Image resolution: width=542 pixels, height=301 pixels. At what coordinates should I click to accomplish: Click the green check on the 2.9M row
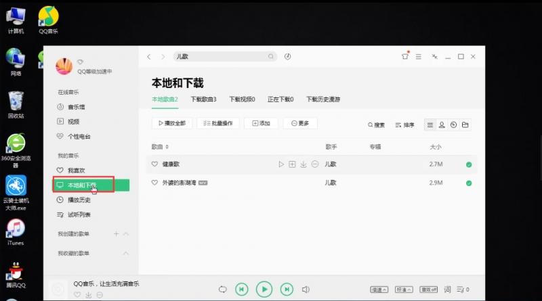[x=469, y=183]
